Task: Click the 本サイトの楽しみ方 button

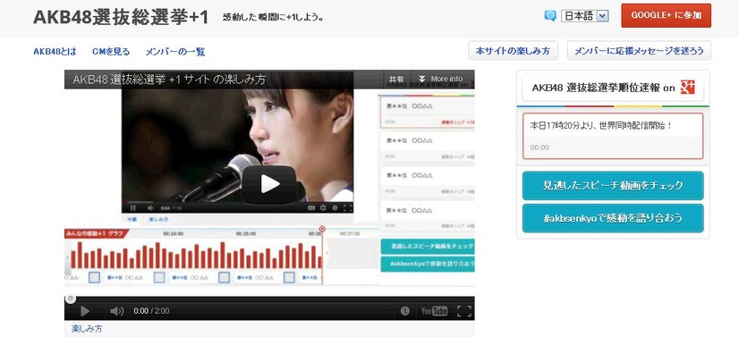Action: pyautogui.click(x=514, y=51)
